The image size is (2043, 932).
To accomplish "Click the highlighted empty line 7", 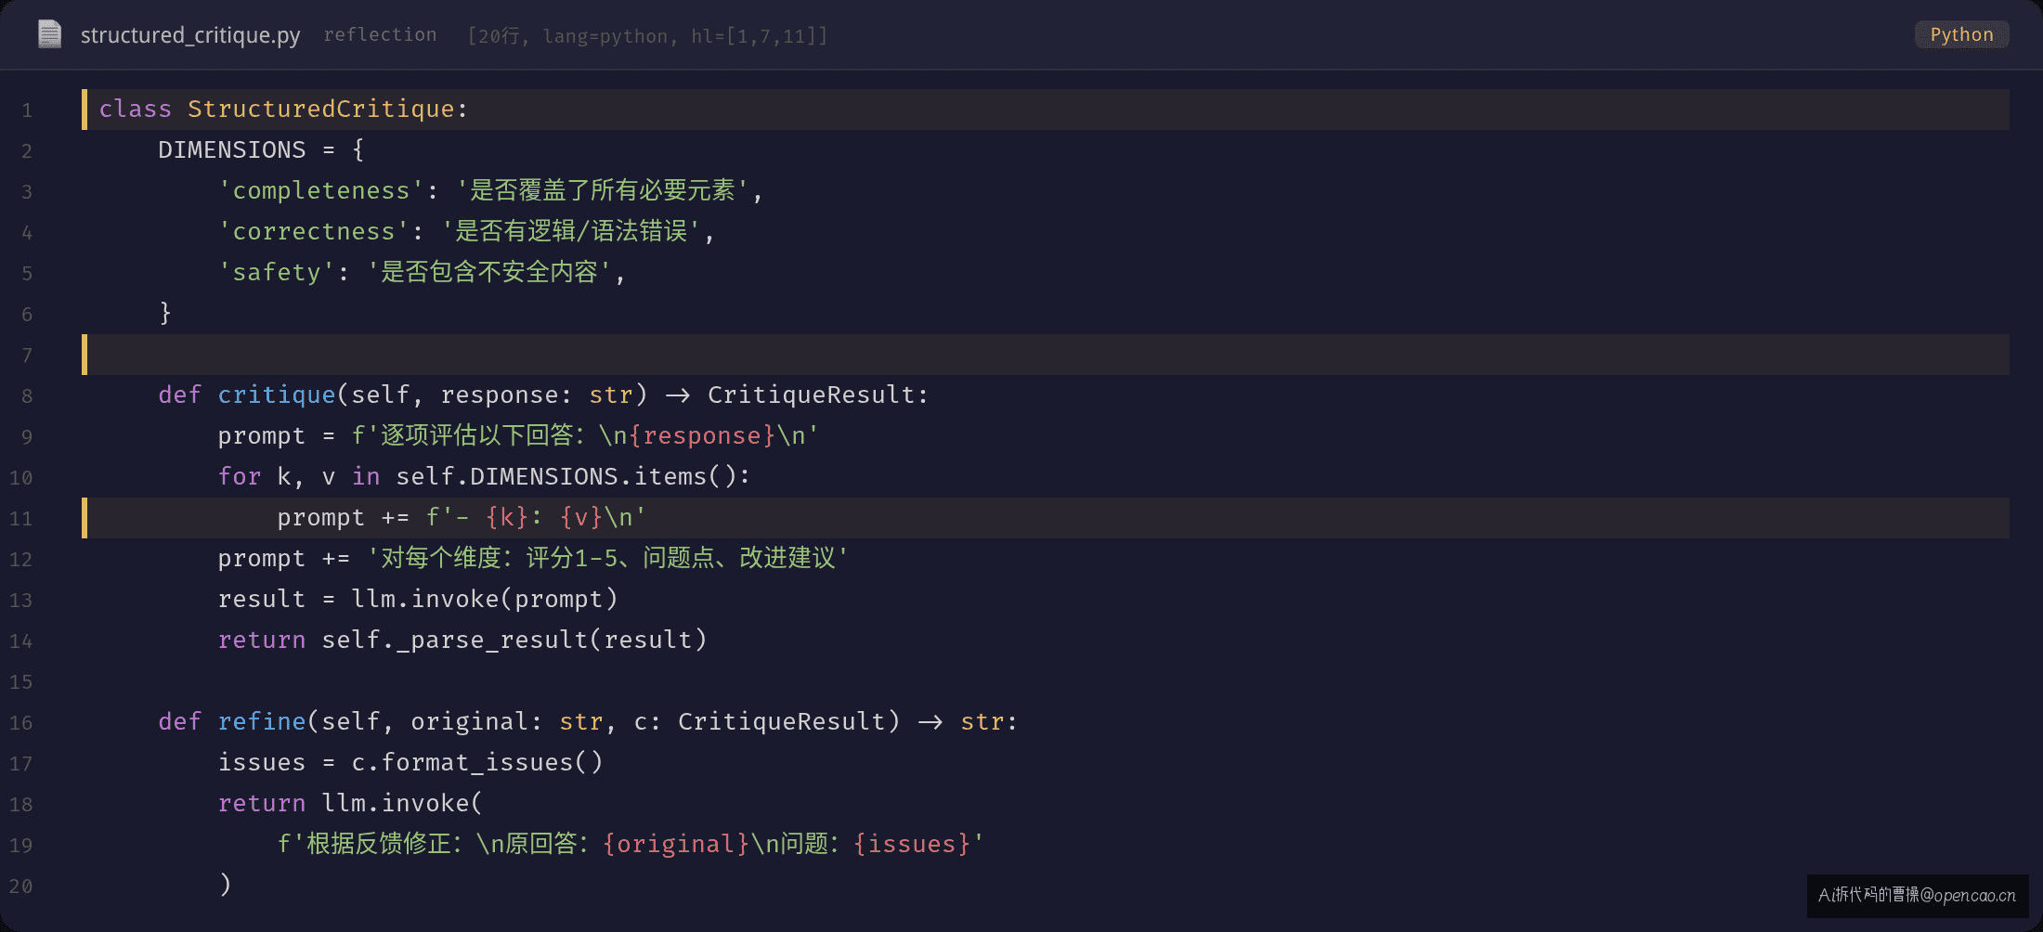I will [x=1046, y=355].
